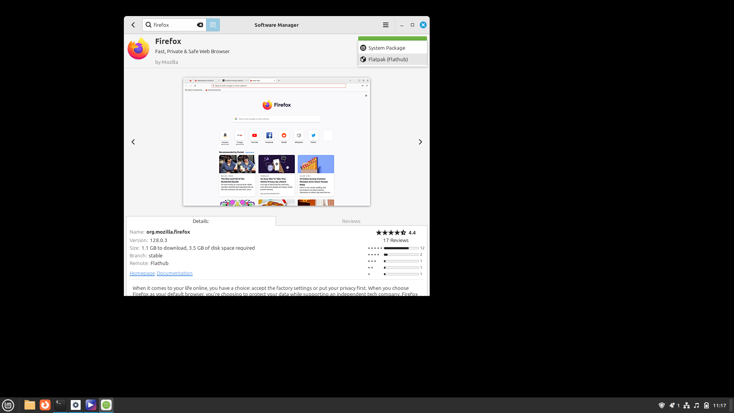Click the by Mozilla text
The height and width of the screenshot is (413, 734).
click(x=167, y=62)
